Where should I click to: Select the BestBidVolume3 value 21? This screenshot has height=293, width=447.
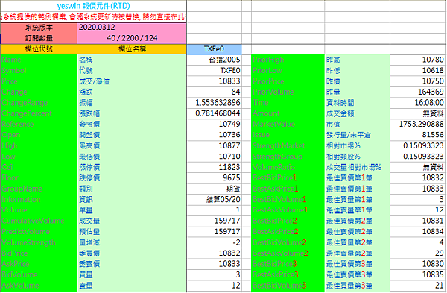point(418,286)
